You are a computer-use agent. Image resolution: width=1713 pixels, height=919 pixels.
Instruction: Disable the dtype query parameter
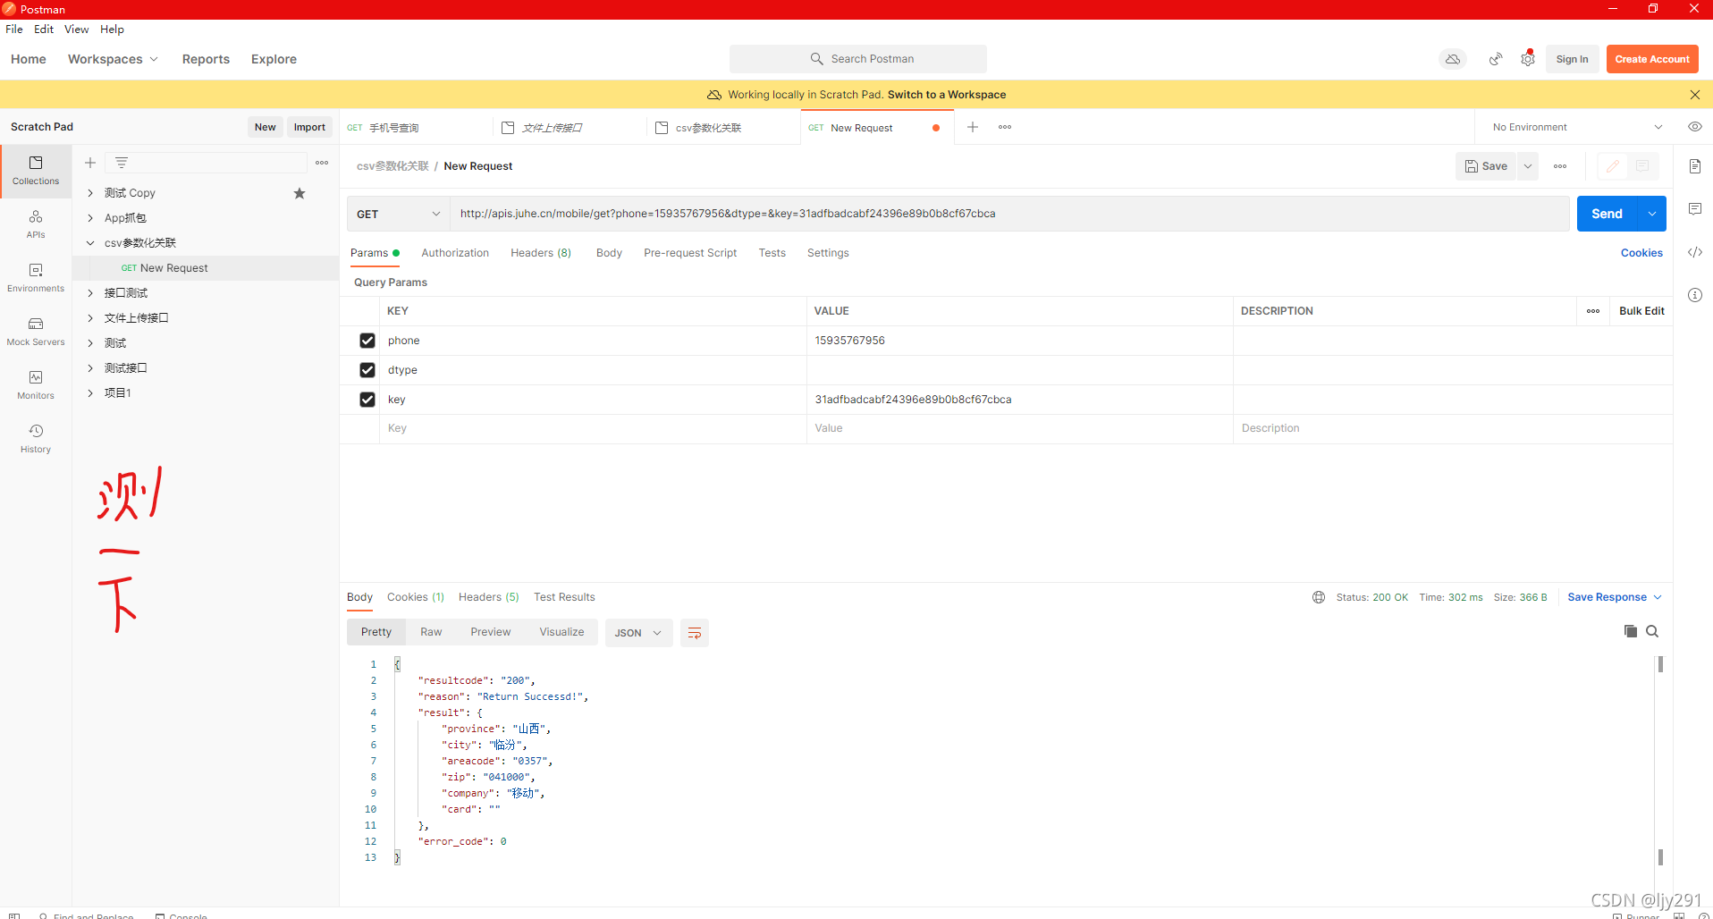tap(367, 369)
